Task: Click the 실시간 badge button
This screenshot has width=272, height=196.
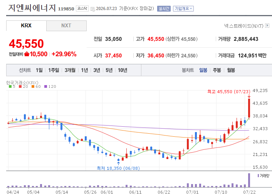Action: point(164,8)
